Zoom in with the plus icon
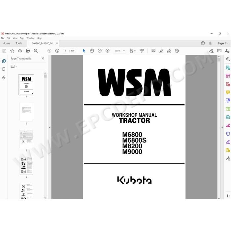The image size is (231, 231). click(108, 51)
